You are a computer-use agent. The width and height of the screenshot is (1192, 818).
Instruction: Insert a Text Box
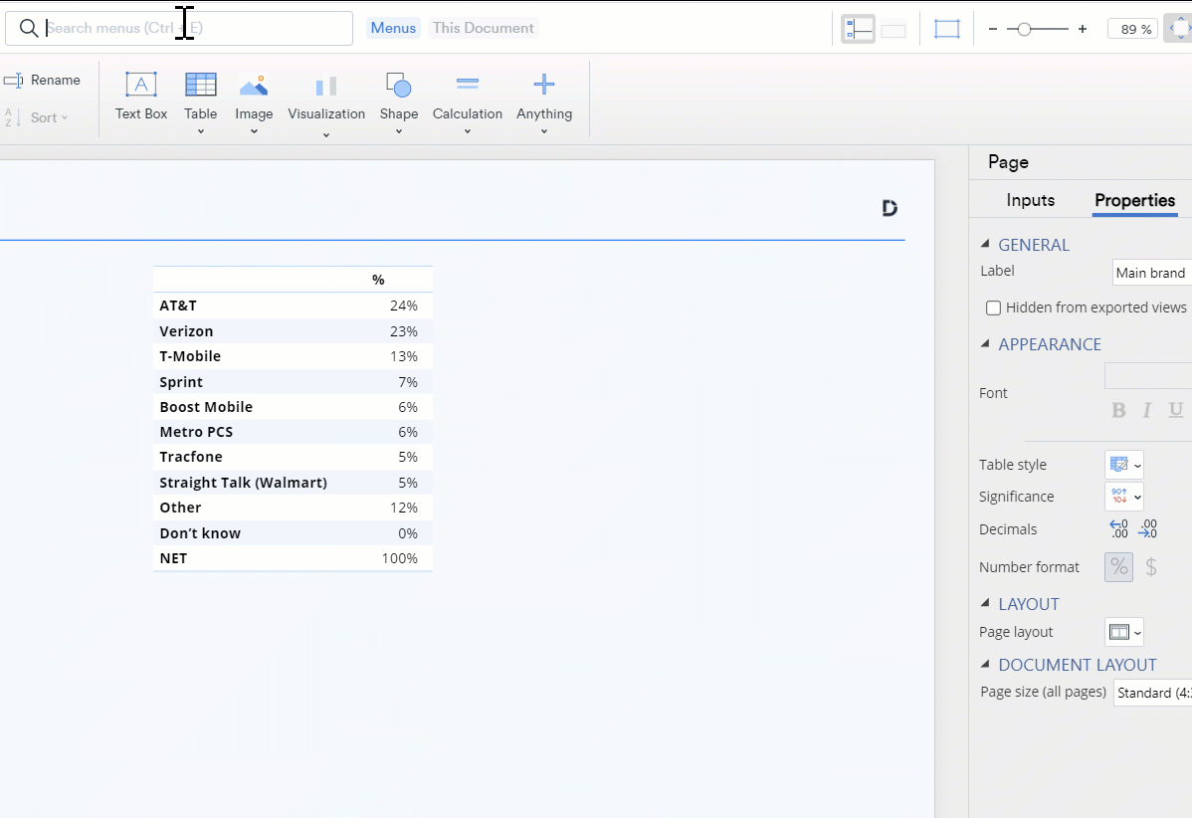(140, 96)
